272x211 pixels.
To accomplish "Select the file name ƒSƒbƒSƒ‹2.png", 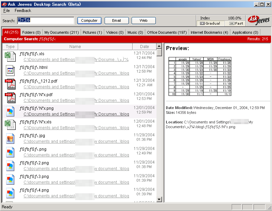I will (34, 163).
